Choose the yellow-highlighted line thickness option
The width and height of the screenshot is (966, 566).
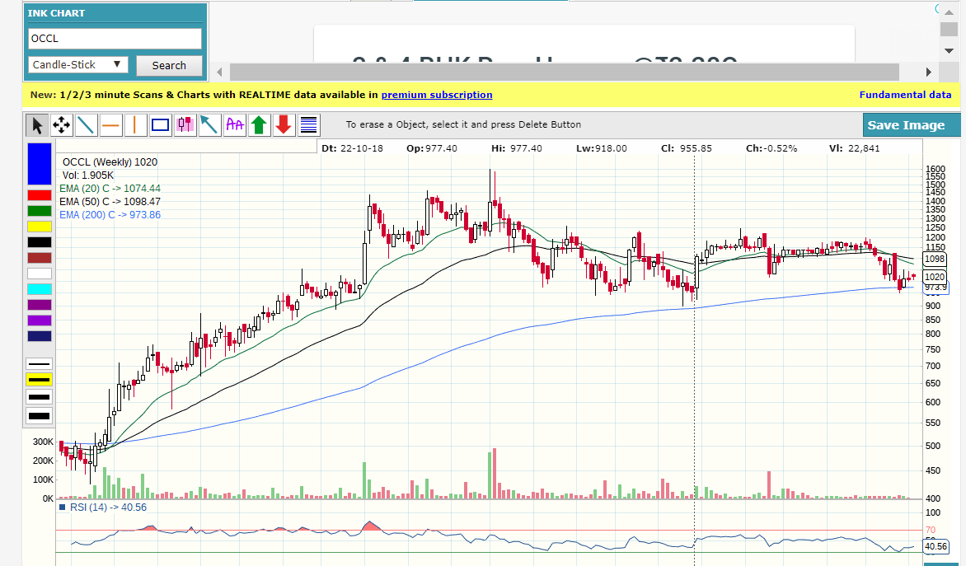pyautogui.click(x=40, y=380)
